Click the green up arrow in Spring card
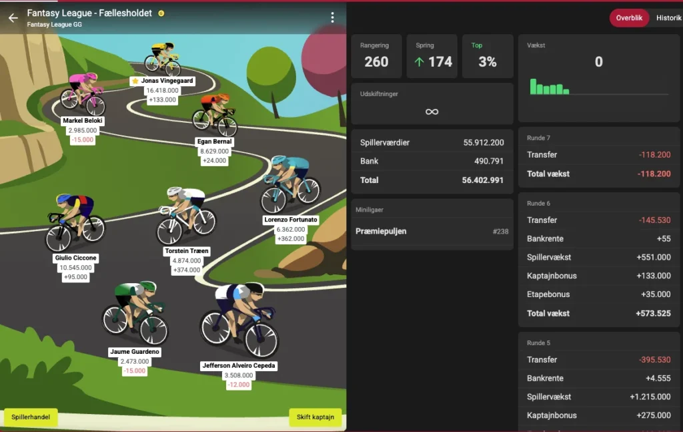Screen dimensions: 683x432 coord(419,62)
